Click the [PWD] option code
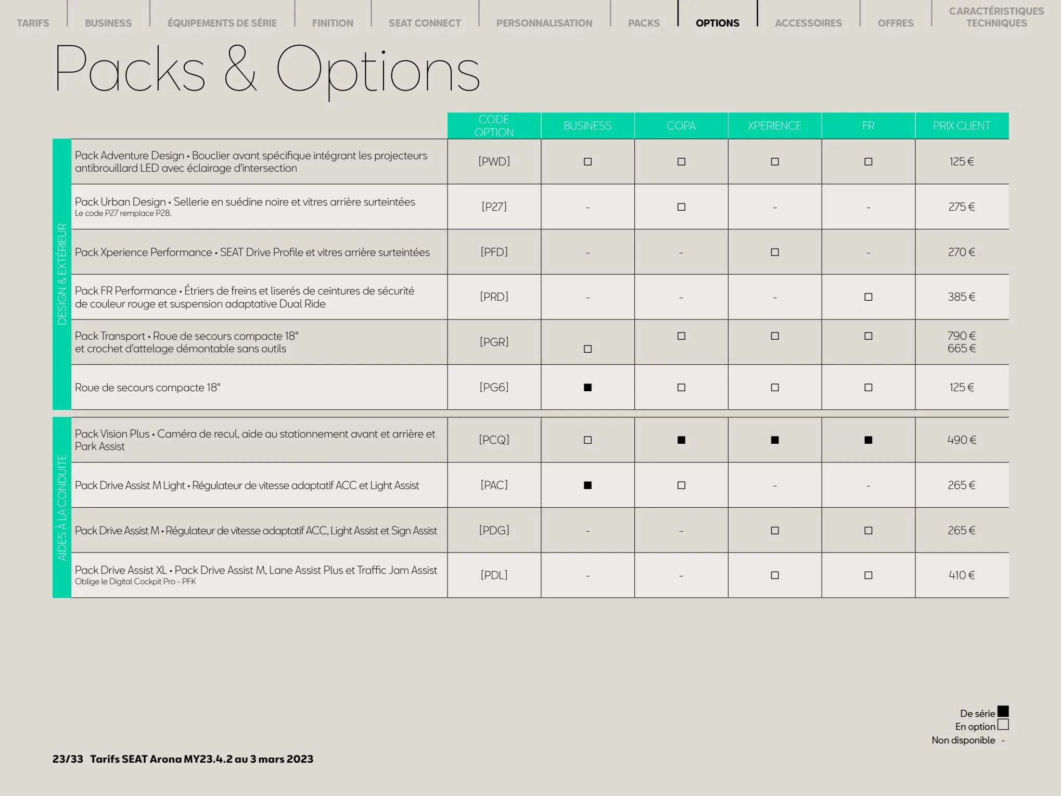The height and width of the screenshot is (796, 1061). pyautogui.click(x=494, y=161)
